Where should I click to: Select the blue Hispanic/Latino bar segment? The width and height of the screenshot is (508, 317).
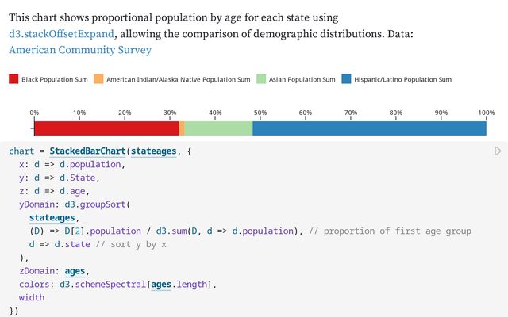(369, 128)
